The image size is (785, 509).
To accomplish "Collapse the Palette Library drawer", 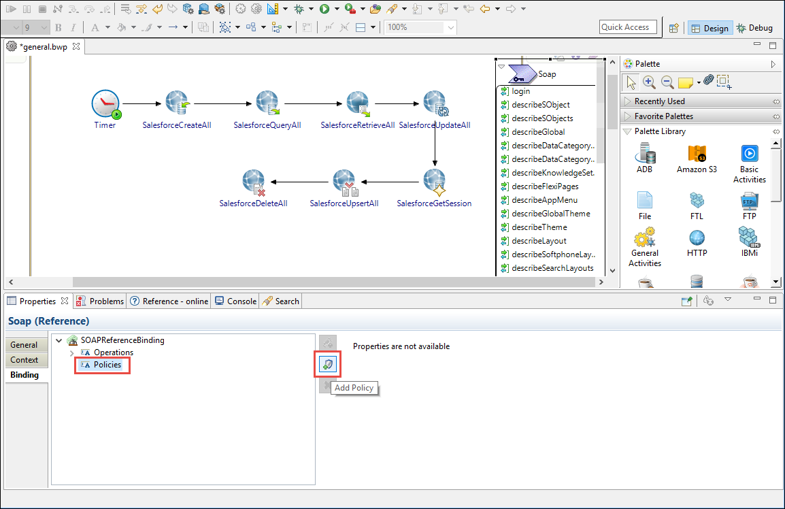I will (x=627, y=131).
